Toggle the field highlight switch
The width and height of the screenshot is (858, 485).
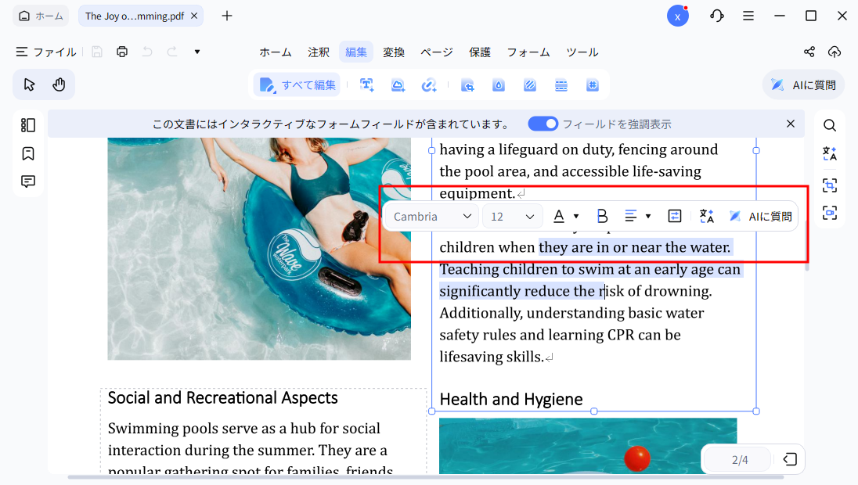(x=543, y=124)
